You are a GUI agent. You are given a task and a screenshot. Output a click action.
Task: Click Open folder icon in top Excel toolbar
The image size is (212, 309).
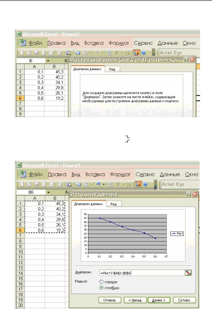(29, 53)
